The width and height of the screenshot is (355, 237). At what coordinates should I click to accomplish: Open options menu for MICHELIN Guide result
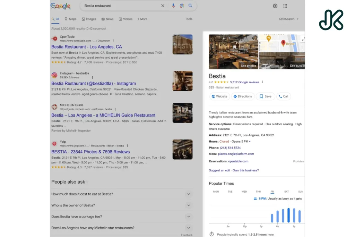pyautogui.click(x=115, y=109)
